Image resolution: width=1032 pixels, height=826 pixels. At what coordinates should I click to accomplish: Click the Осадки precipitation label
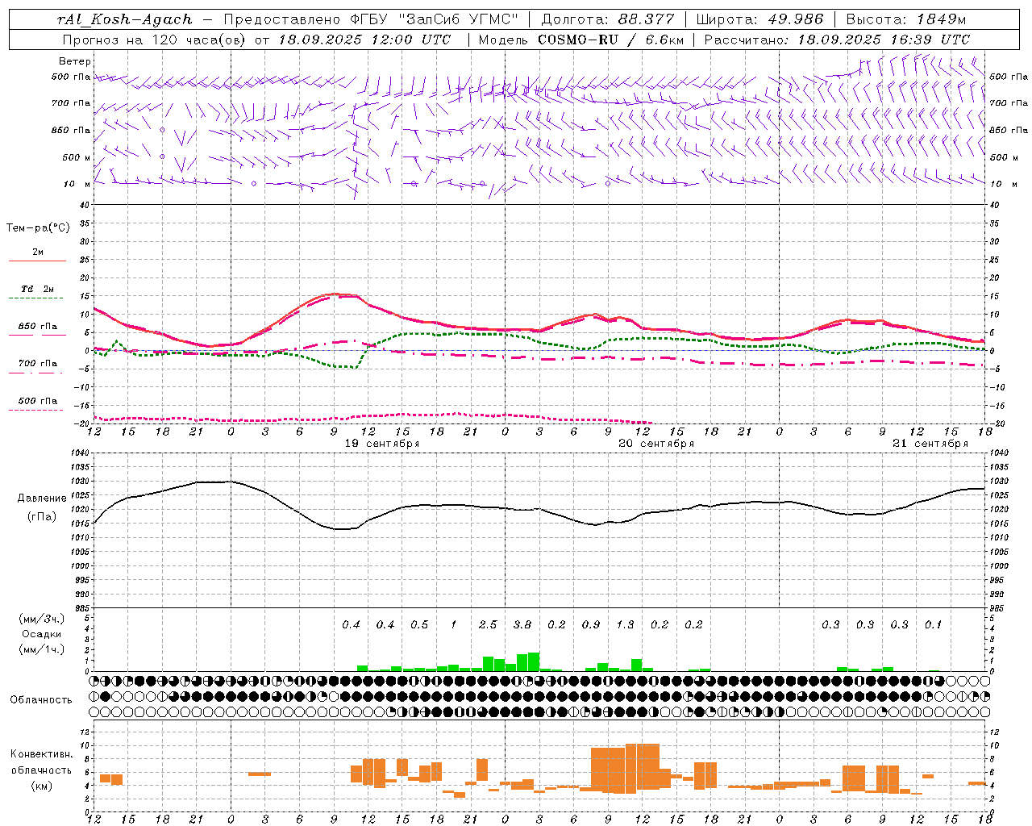(42, 634)
